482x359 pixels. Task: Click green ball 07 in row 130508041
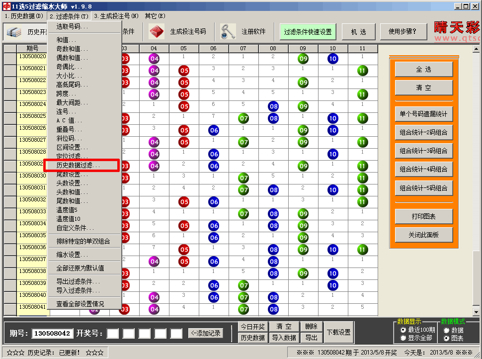(x=244, y=309)
